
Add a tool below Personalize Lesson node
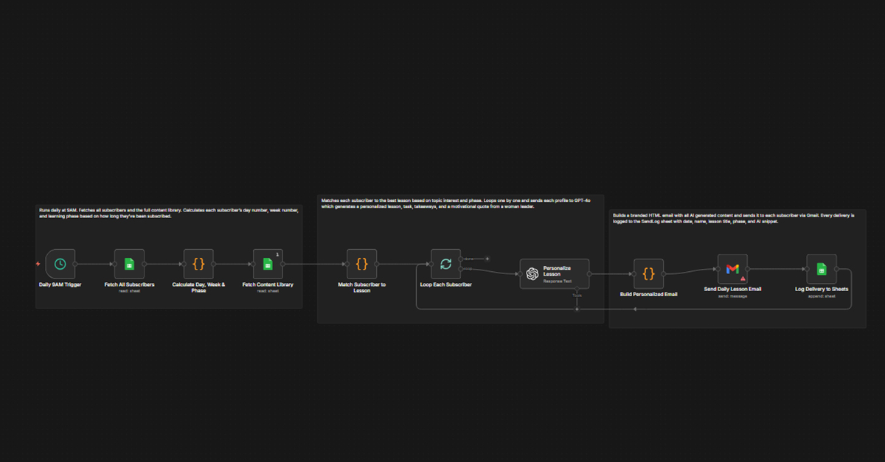pyautogui.click(x=577, y=309)
